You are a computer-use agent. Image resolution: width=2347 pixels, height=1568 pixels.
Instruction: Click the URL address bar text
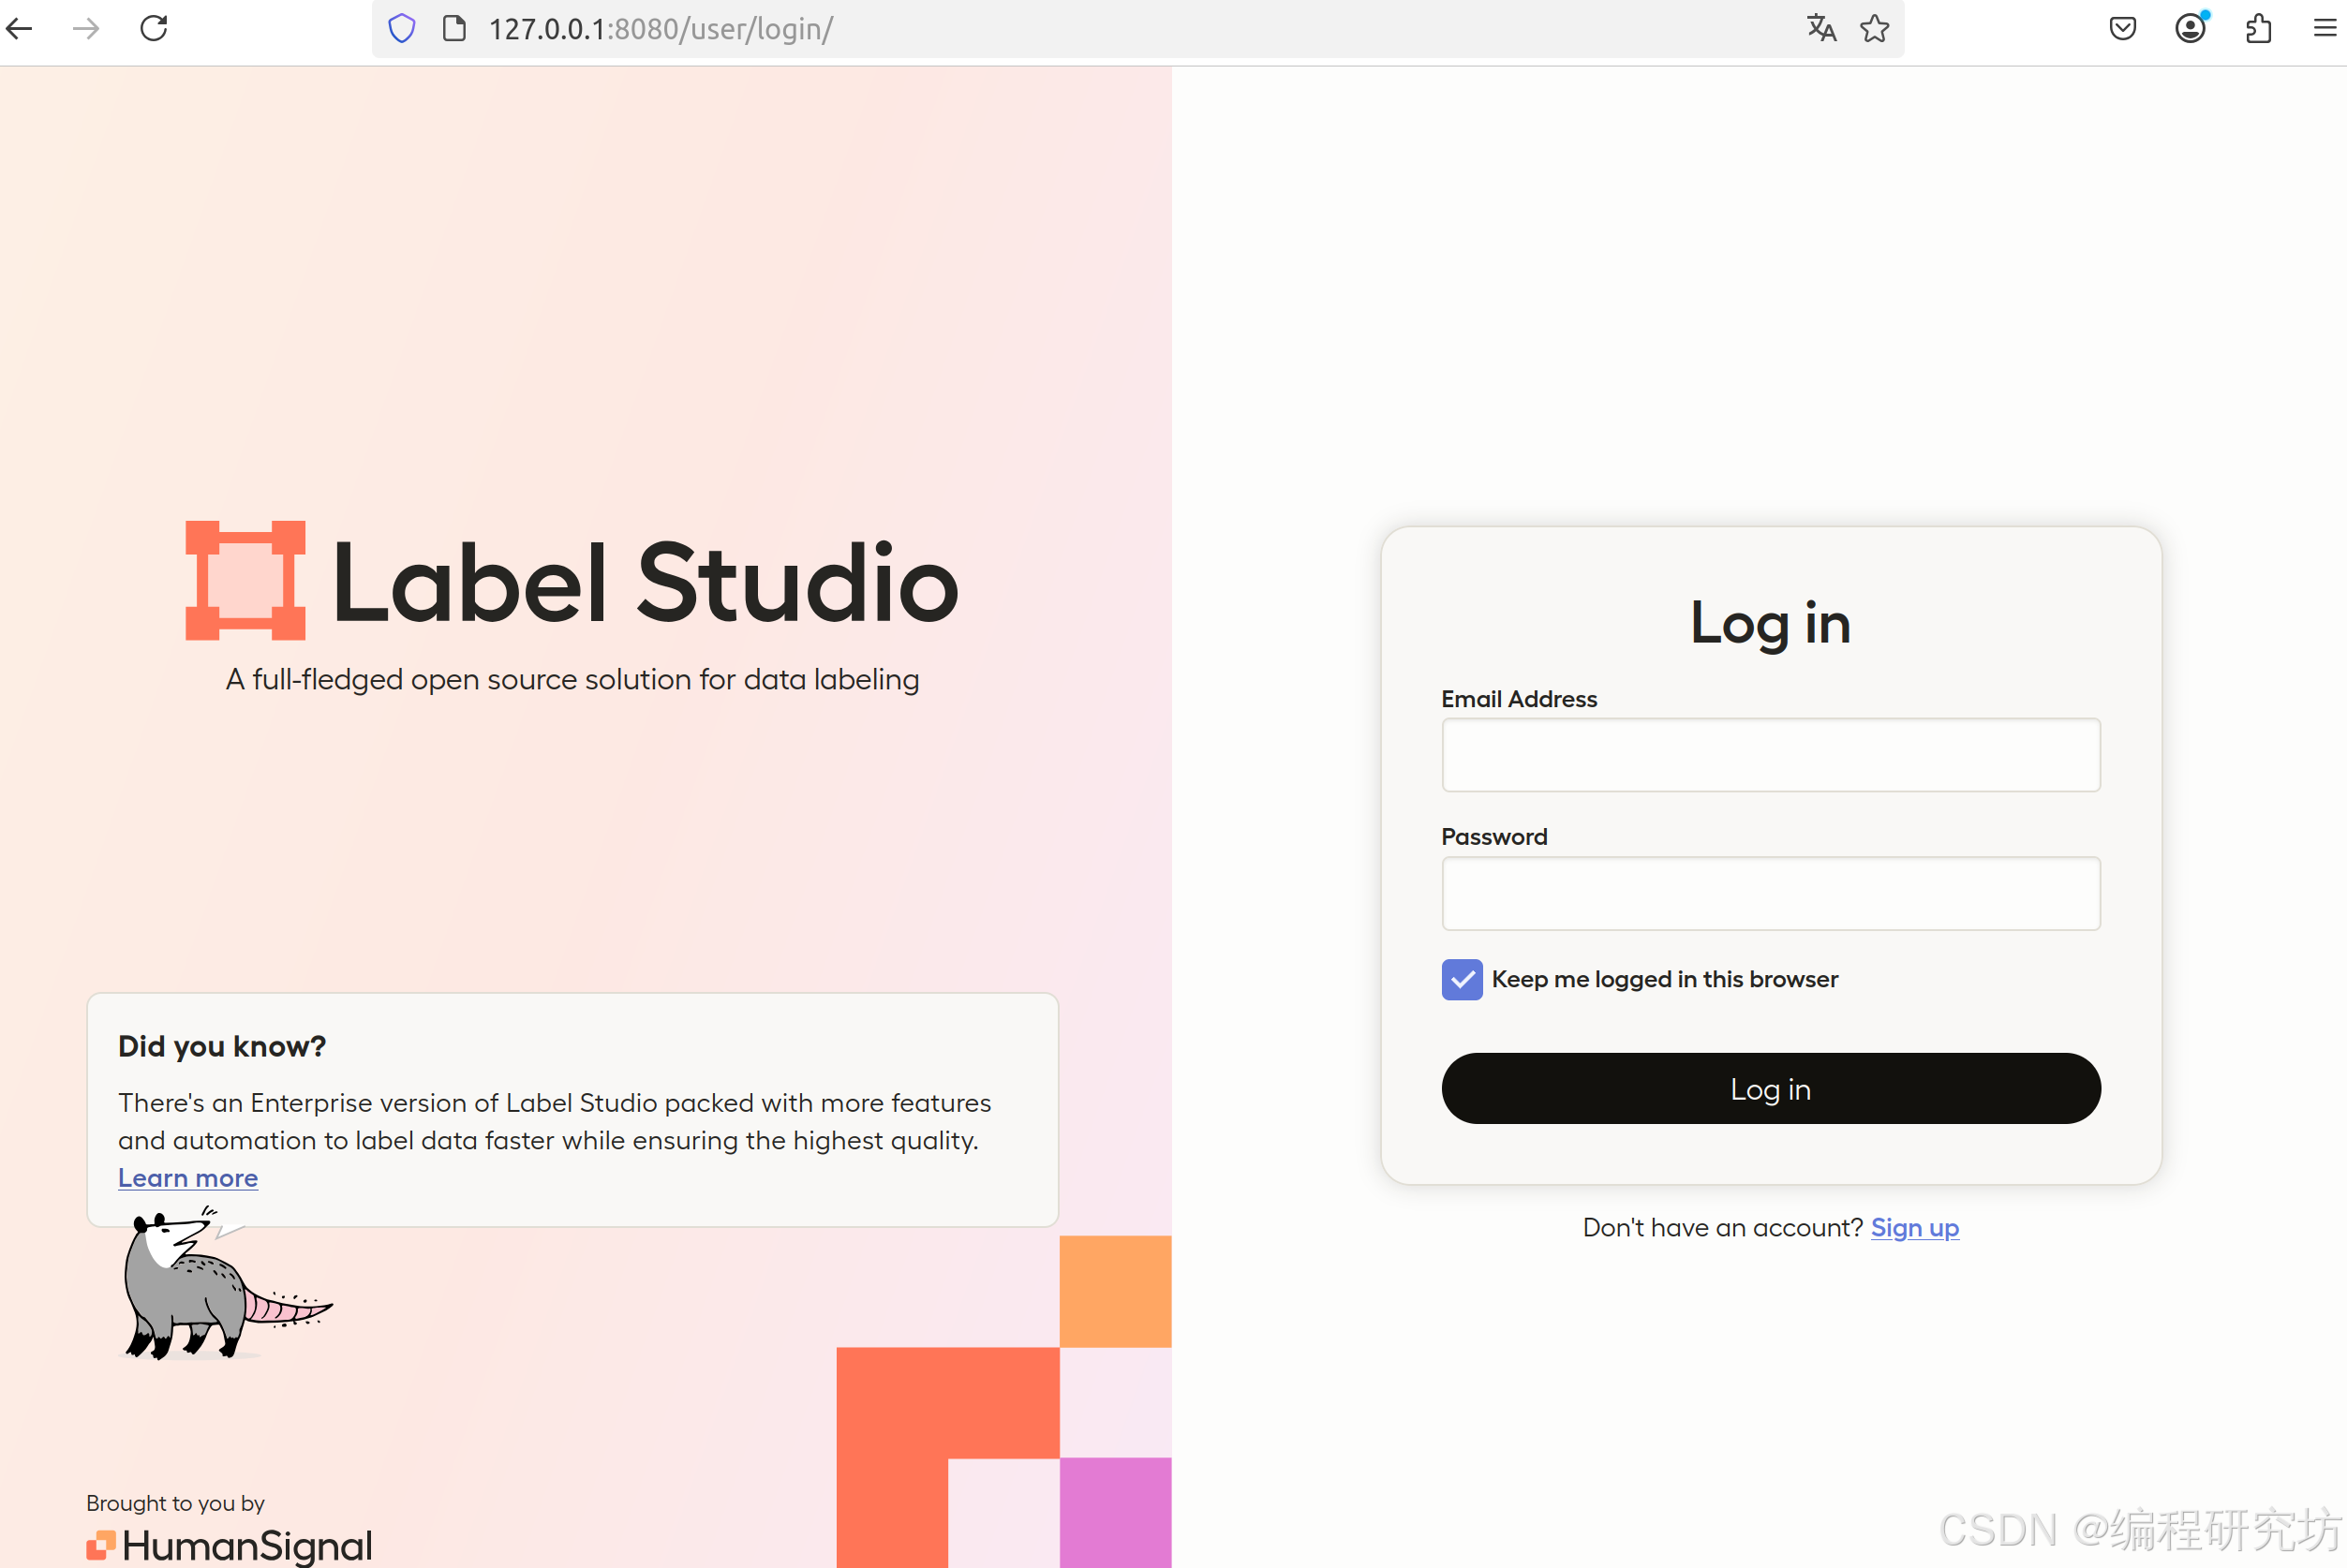pyautogui.click(x=660, y=28)
